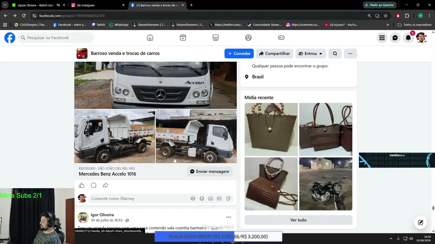
Task: Click the Pedir ao Gemini button
Action: [380, 5]
